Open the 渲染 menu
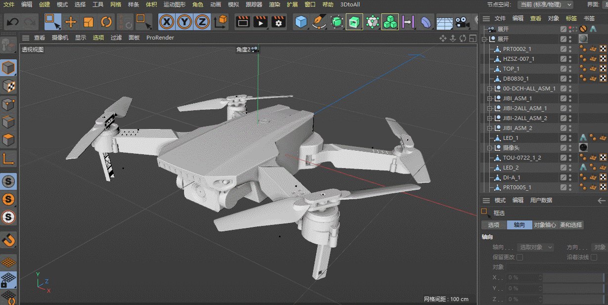608x305 pixels. point(275,4)
